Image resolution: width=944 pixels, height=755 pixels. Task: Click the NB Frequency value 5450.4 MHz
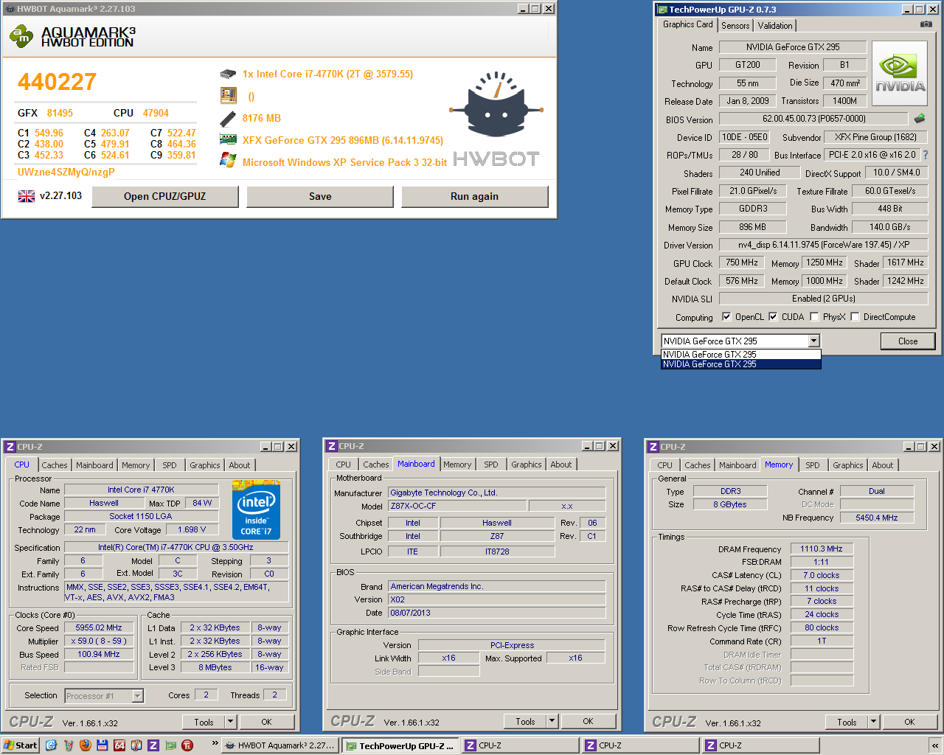pos(877,518)
